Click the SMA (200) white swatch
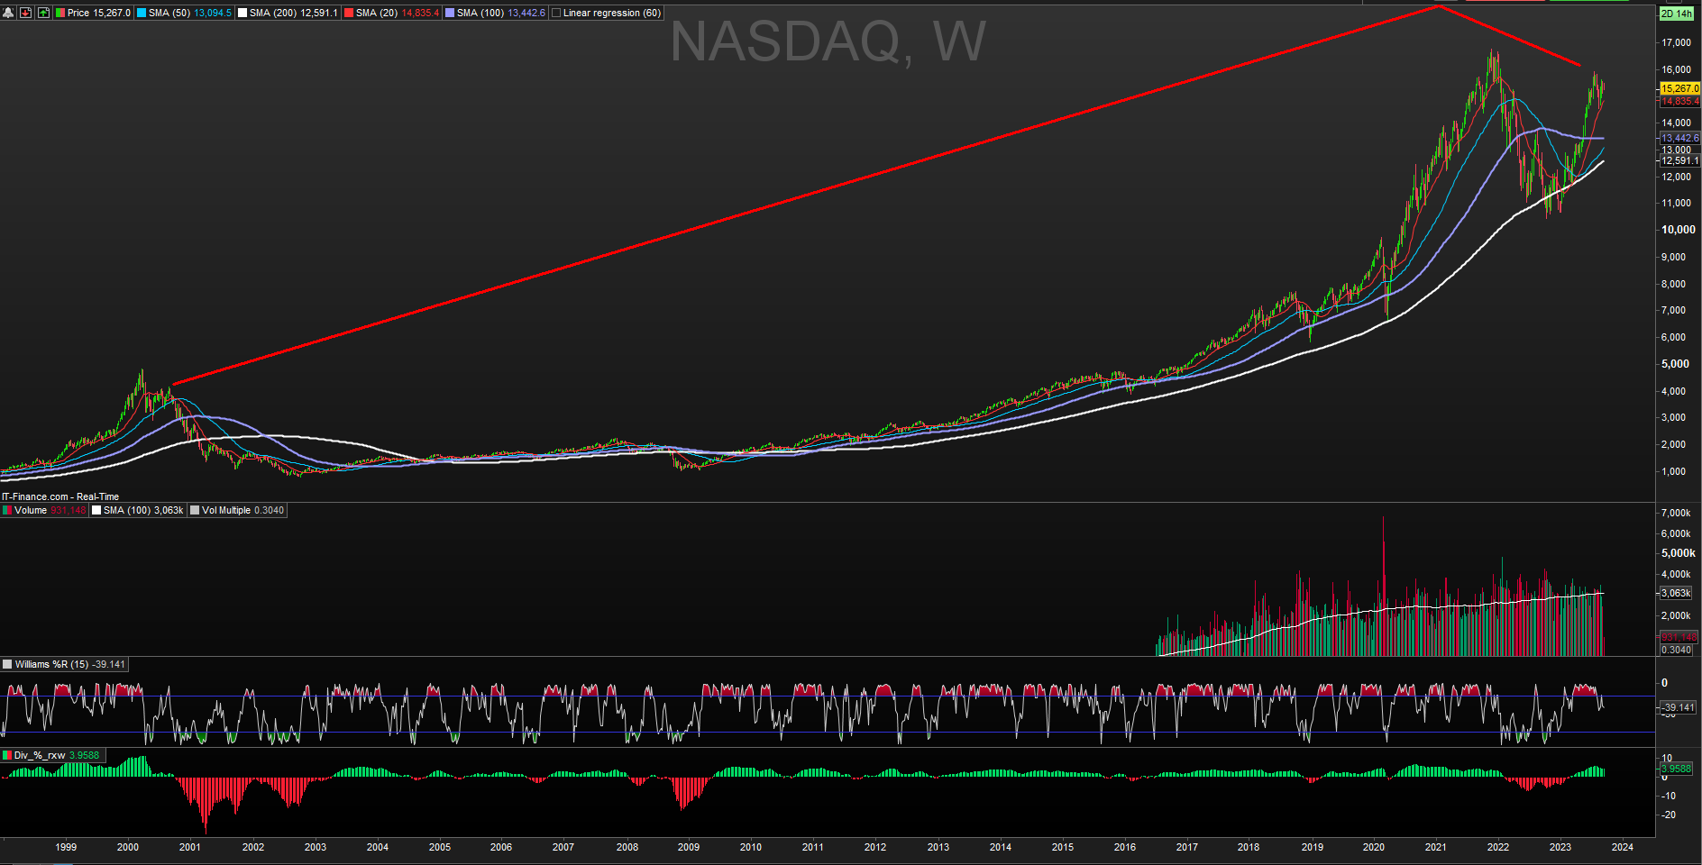The width and height of the screenshot is (1702, 865). pos(242,14)
